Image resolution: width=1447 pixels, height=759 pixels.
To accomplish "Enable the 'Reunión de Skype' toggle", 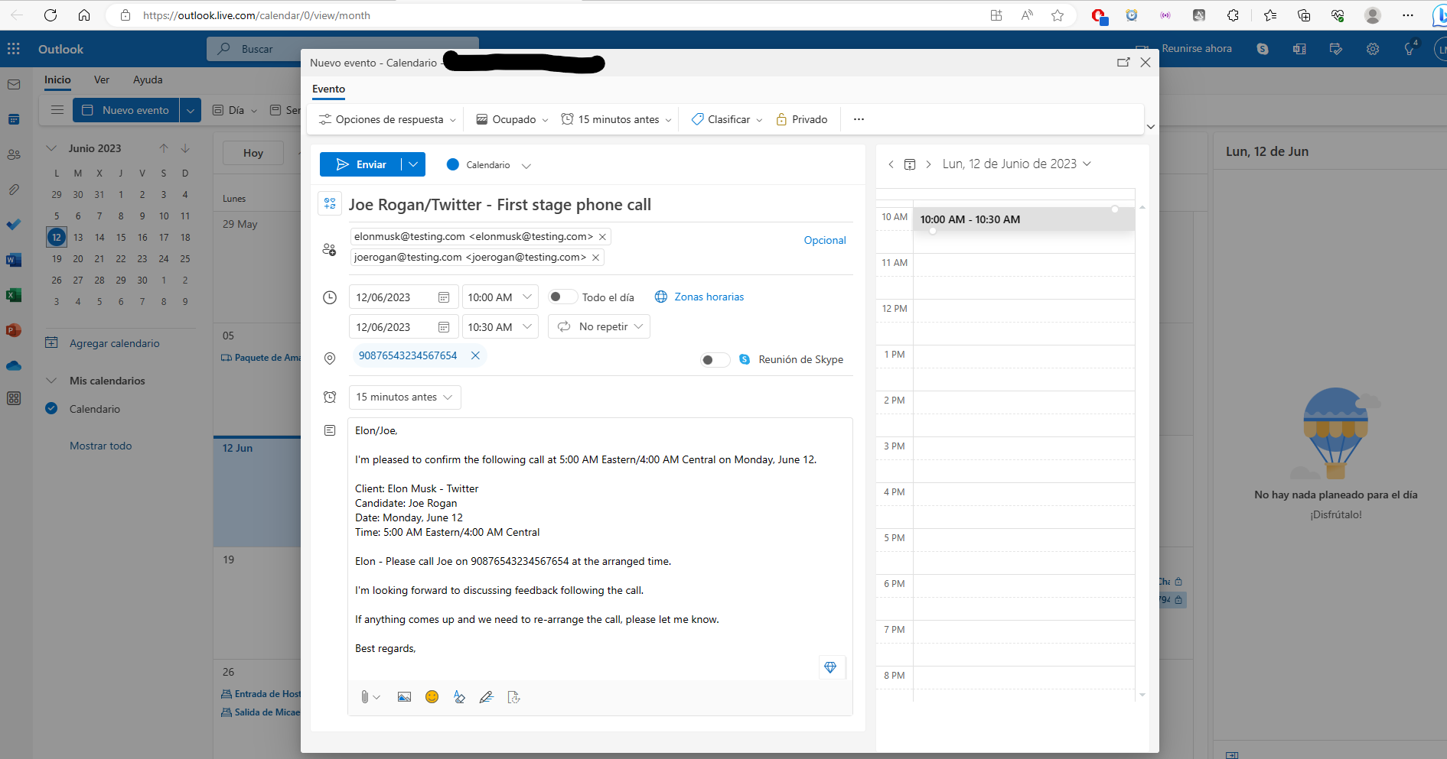I will point(715,359).
